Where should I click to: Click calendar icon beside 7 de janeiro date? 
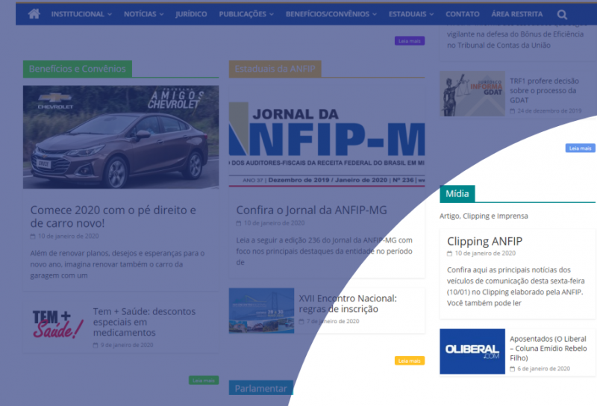click(x=301, y=322)
